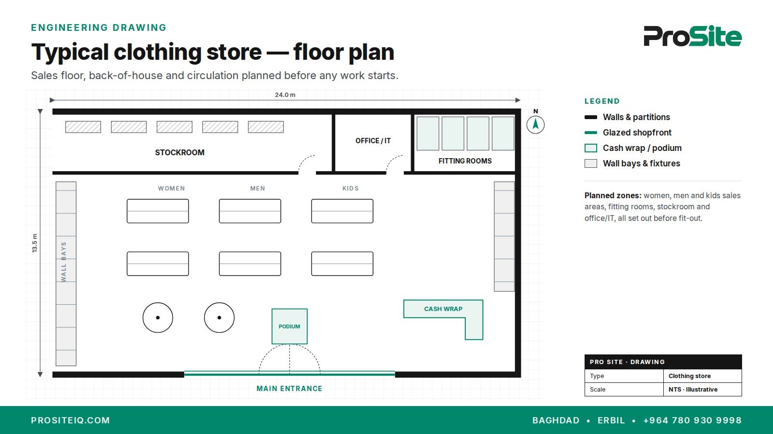Click the ProSite logo
This screenshot has height=434, width=773.
692,36
